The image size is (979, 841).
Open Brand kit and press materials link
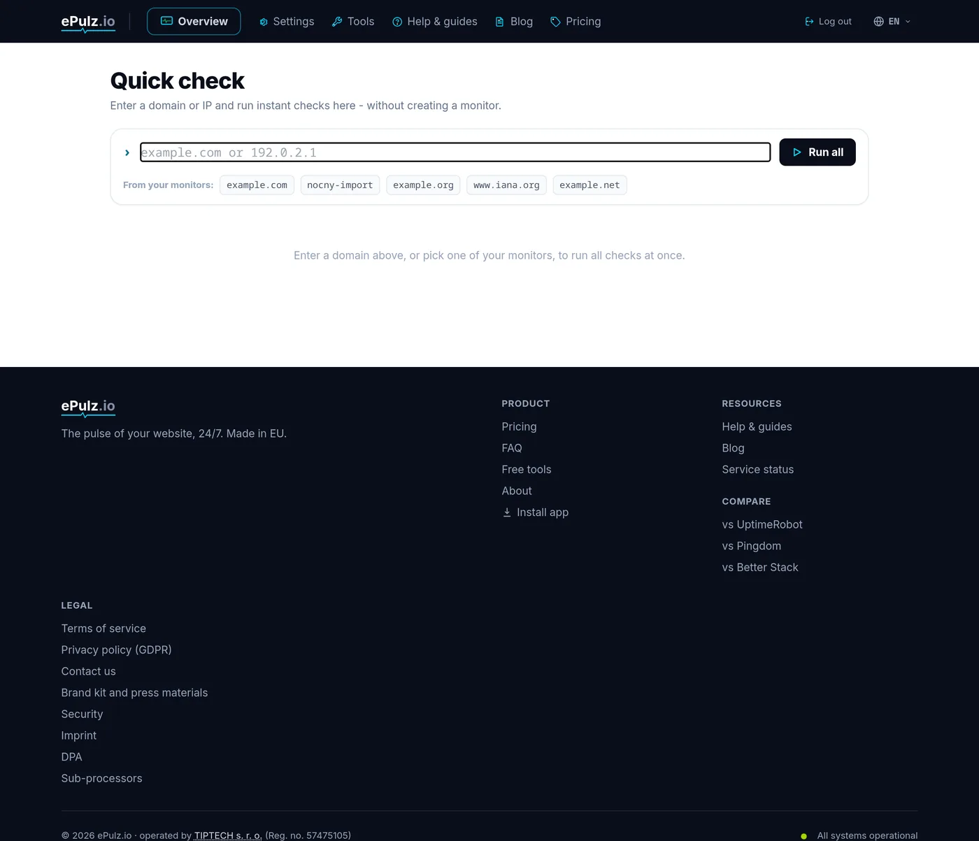[134, 693]
